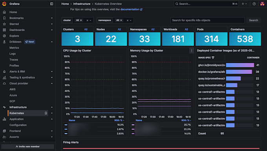The image size is (267, 151).
Task: Remove the All chip from namespace filter
Action: 121,20
